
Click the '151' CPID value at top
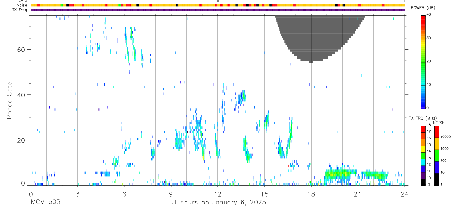[218, 1]
